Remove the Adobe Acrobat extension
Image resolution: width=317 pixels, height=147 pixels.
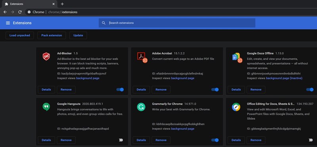[x=161, y=90]
